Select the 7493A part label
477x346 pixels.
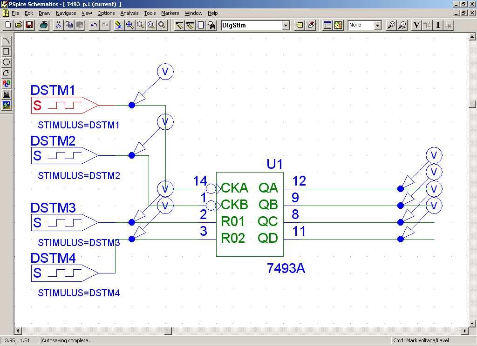[286, 268]
